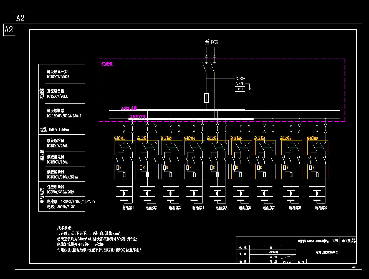Viewport: 369px width, 279px height.
Task: Select the main fuse symbol in 汇流柜
Action: coord(206,98)
